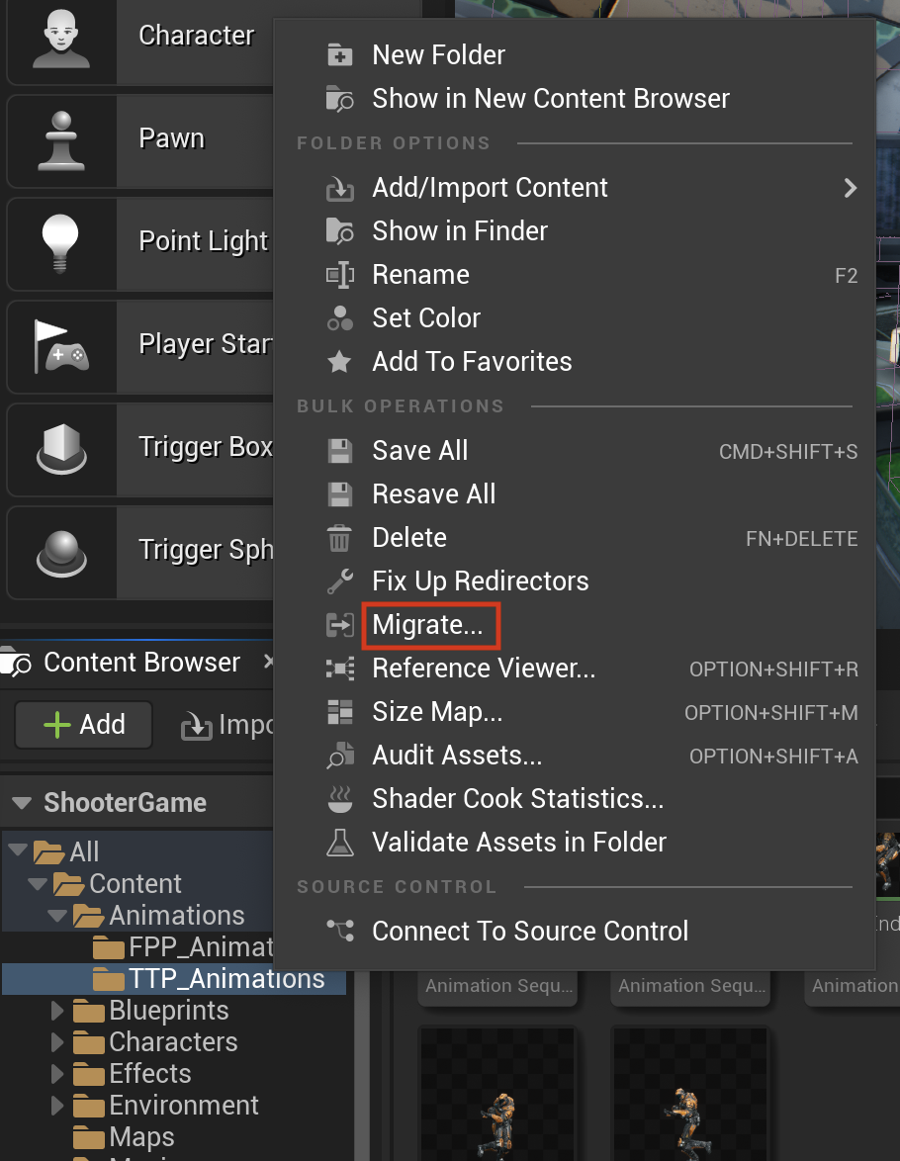Screen dimensions: 900x1161
Task: Click the green Add button
Action: coord(84,724)
